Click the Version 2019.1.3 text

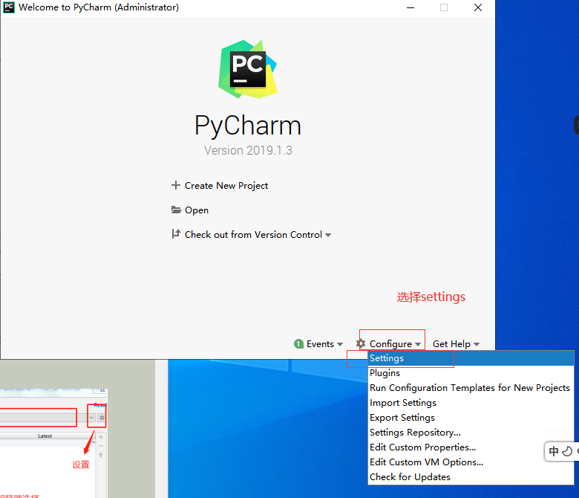pyautogui.click(x=248, y=150)
